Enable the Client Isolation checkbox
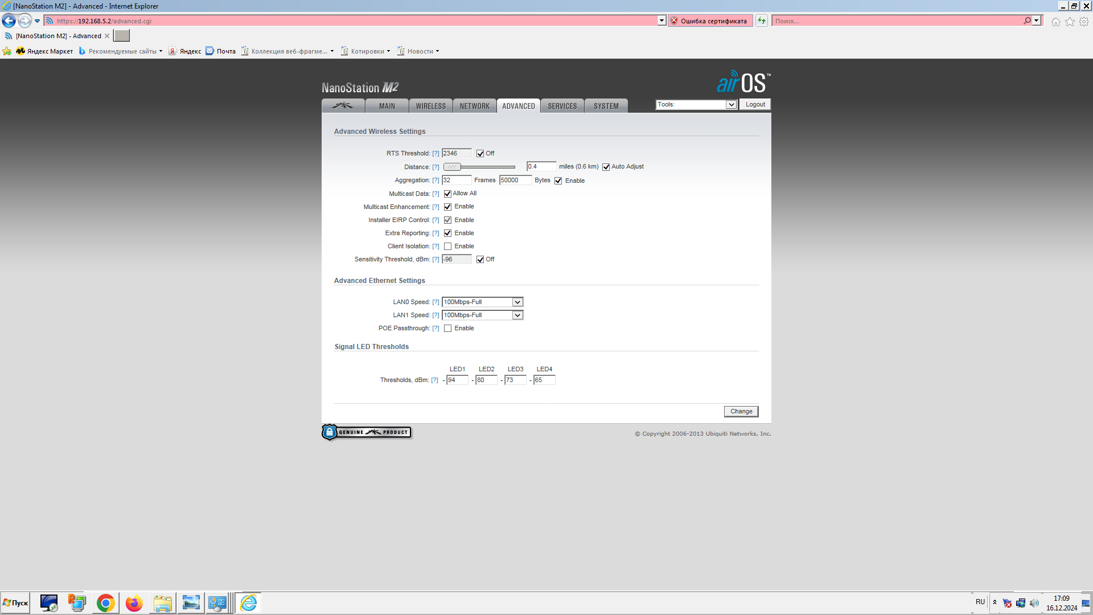The height and width of the screenshot is (615, 1093). 447,247
